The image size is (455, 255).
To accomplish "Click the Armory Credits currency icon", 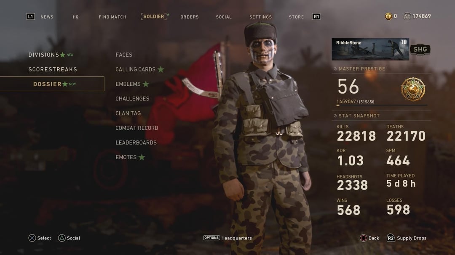I will [407, 16].
